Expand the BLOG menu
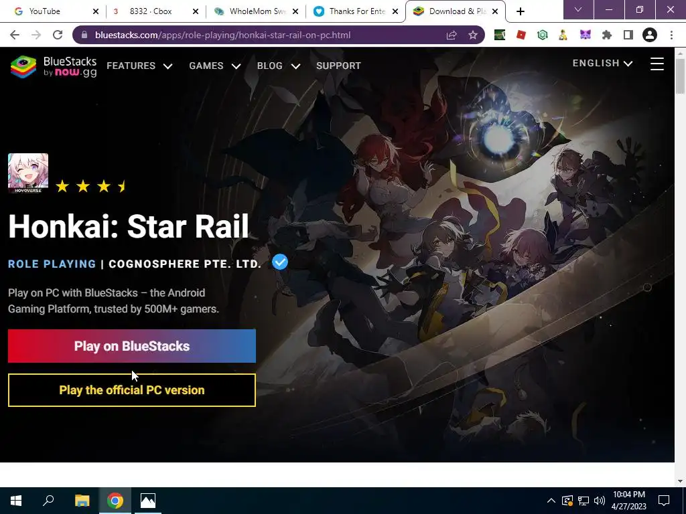 [279, 66]
